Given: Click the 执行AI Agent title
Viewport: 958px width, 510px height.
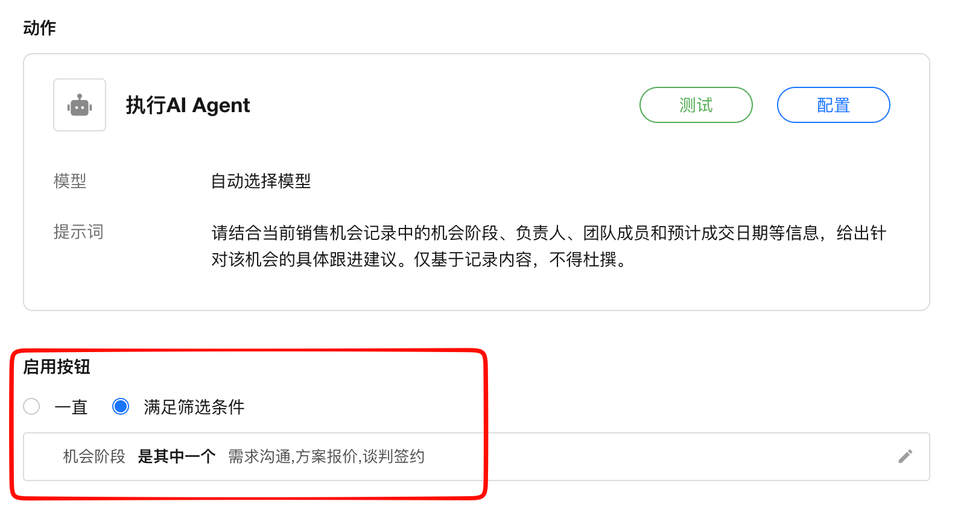Looking at the screenshot, I should tap(188, 105).
